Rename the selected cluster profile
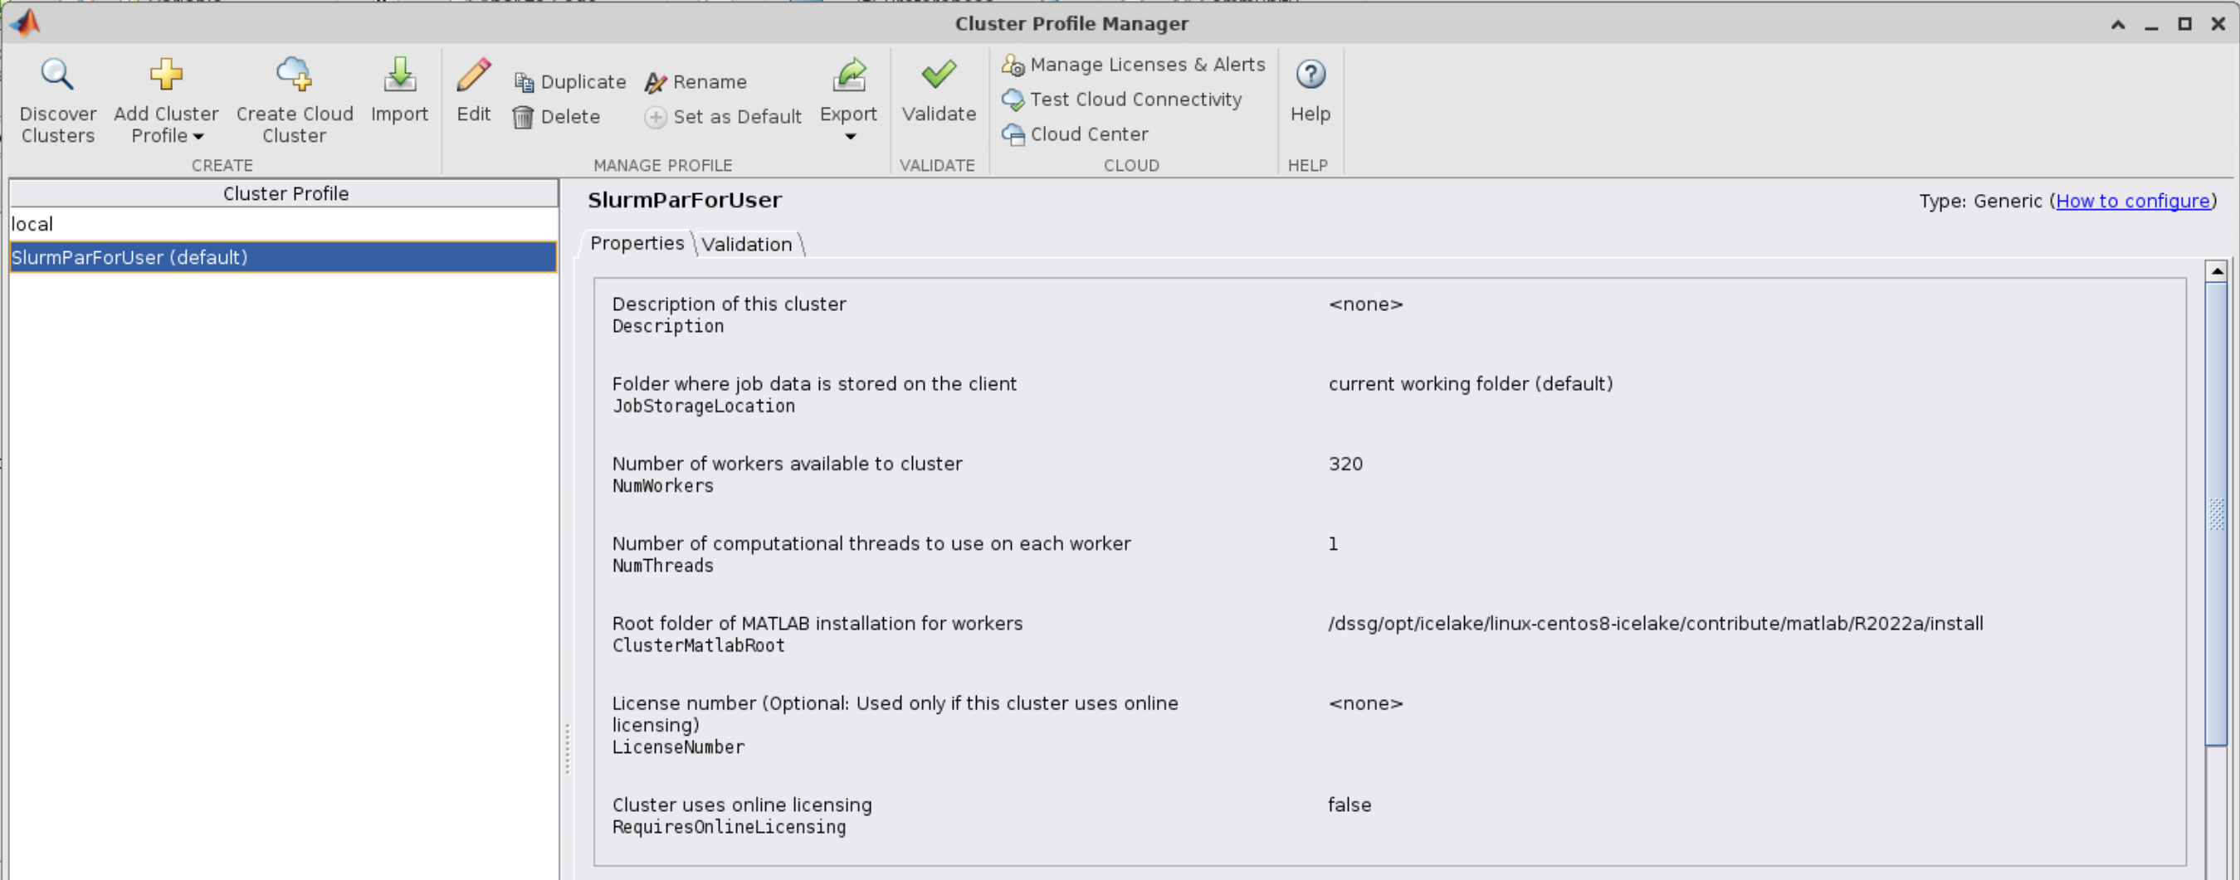 [695, 81]
